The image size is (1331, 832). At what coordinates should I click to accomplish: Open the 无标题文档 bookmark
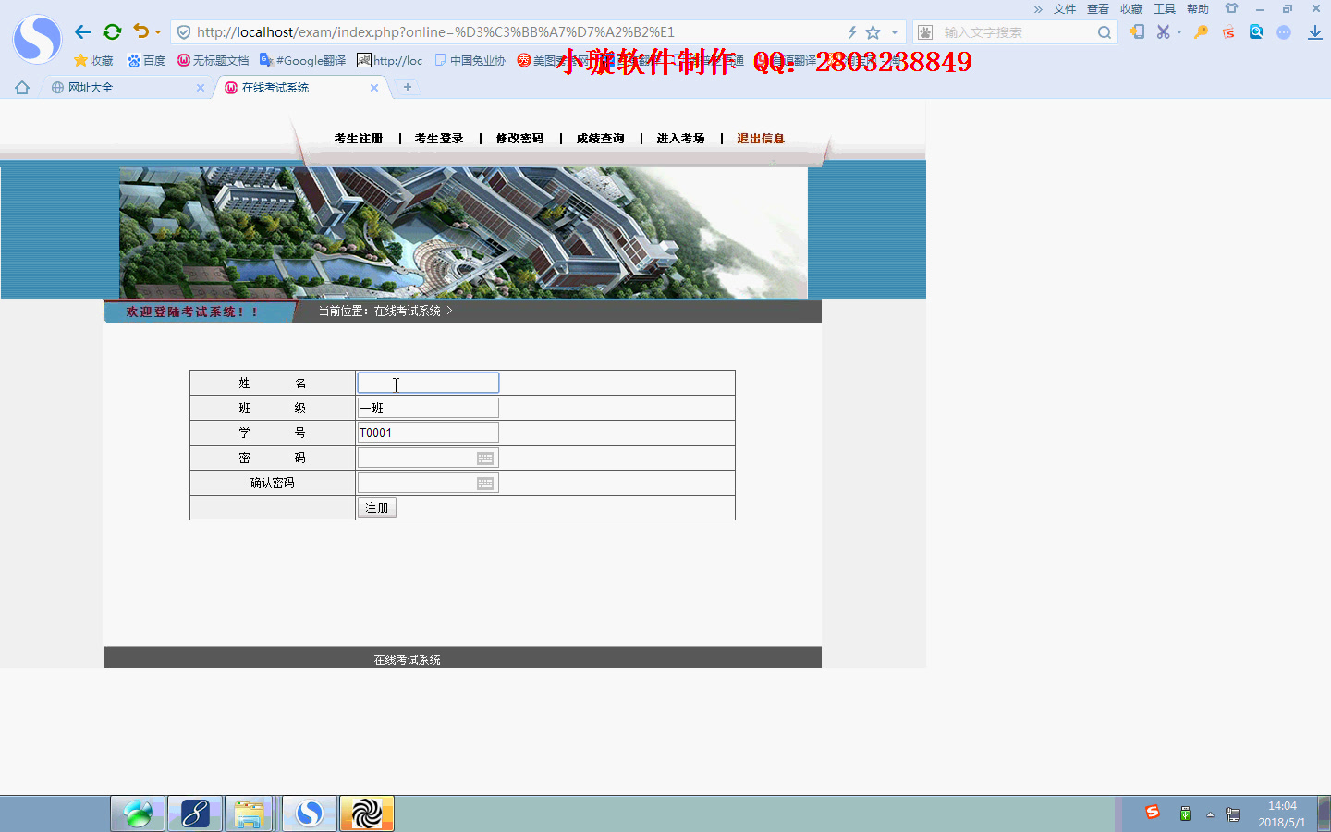[x=213, y=60]
